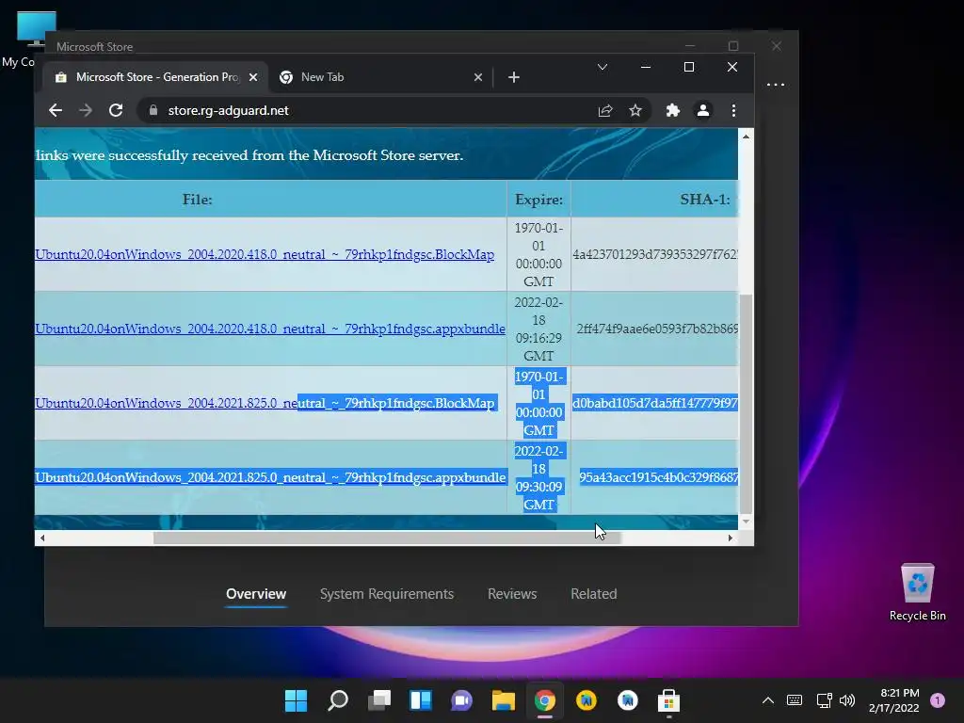Click the 2022-02-18 09:16:29 GMT expiry cell

pyautogui.click(x=538, y=329)
